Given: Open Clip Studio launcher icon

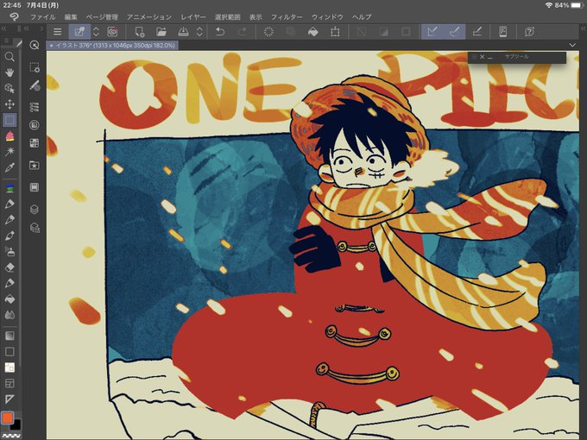Looking at the screenshot, I should (x=112, y=32).
